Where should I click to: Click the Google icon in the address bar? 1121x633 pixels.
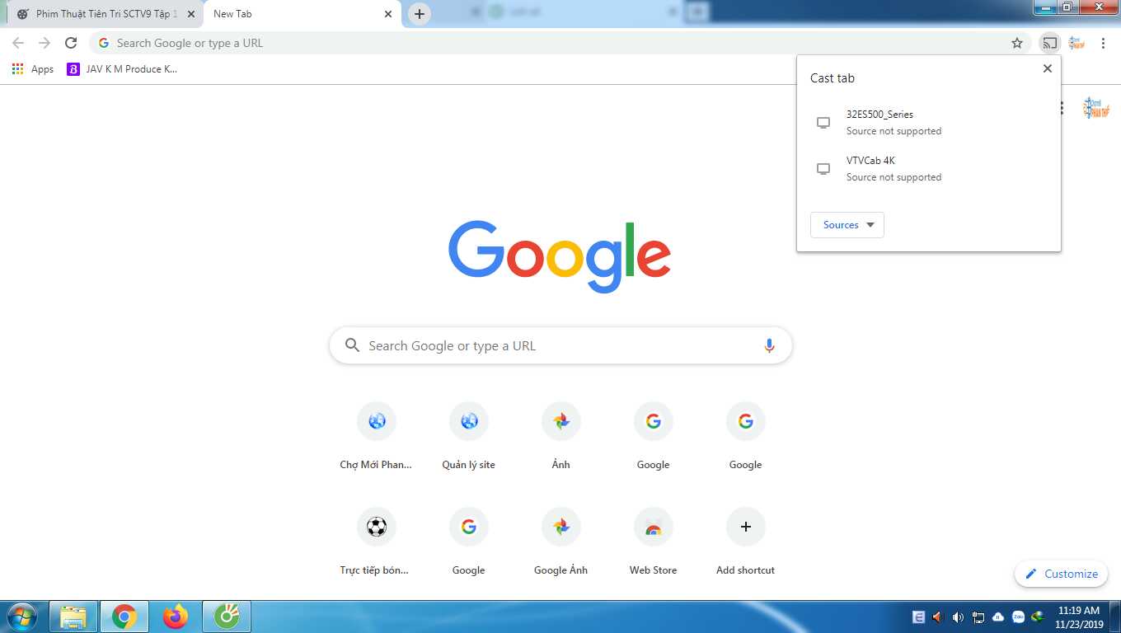point(103,43)
